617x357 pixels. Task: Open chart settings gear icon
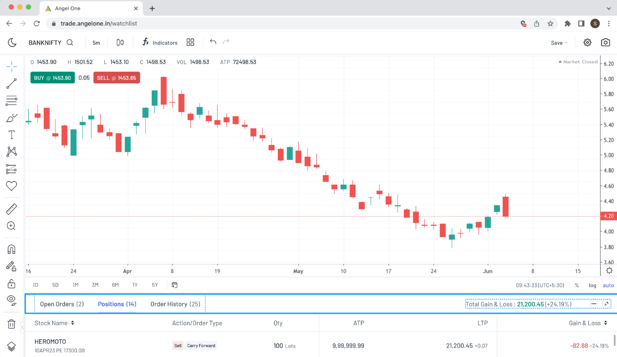click(x=587, y=42)
